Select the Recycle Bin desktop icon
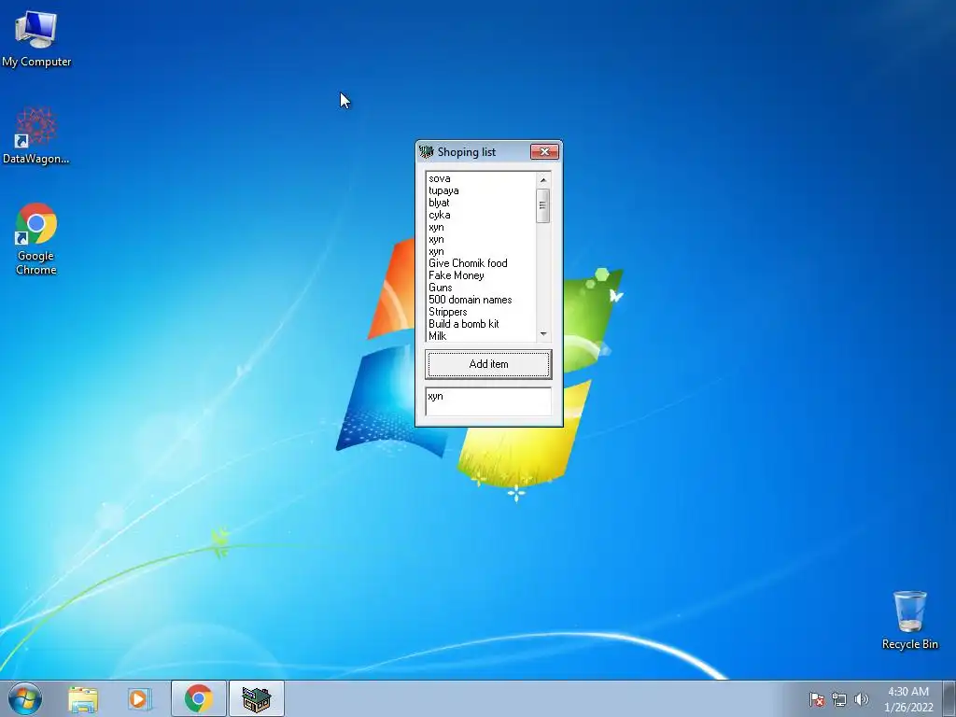Screen dimensions: 956x717 (x=909, y=620)
